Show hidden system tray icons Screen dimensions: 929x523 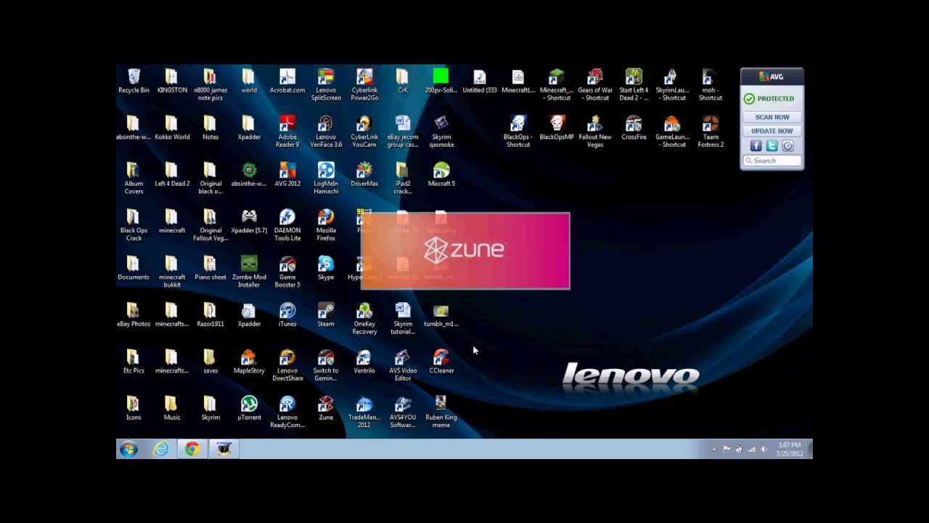click(x=714, y=450)
